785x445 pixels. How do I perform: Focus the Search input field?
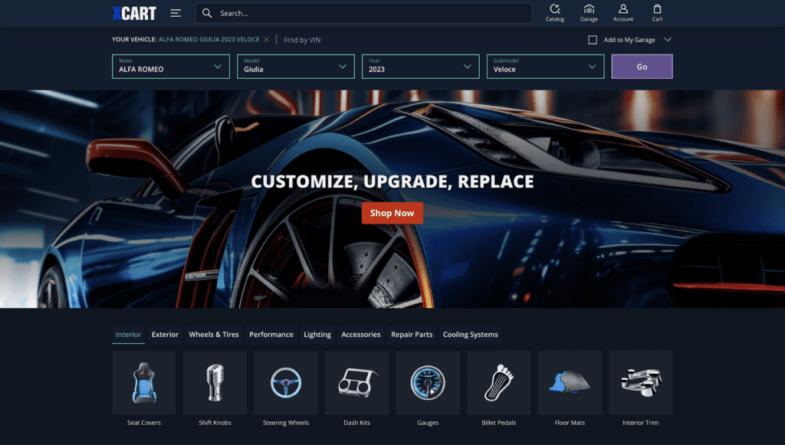click(363, 13)
